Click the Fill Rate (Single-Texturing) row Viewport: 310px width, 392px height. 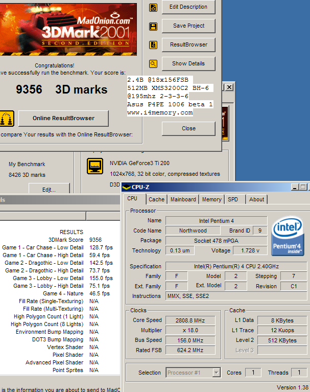[x=59, y=301]
